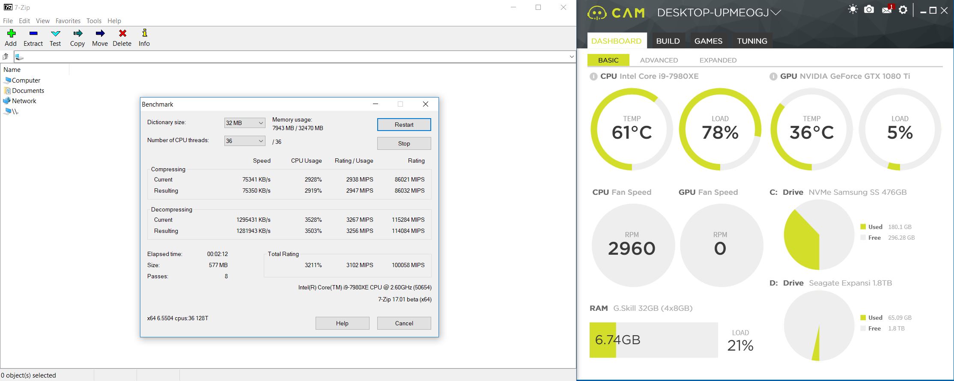
Task: Click the info icon next to CPU label
Action: (593, 77)
